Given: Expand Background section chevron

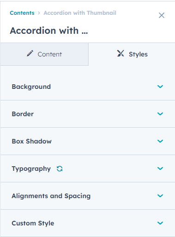Looking at the screenshot, I should (x=160, y=87).
